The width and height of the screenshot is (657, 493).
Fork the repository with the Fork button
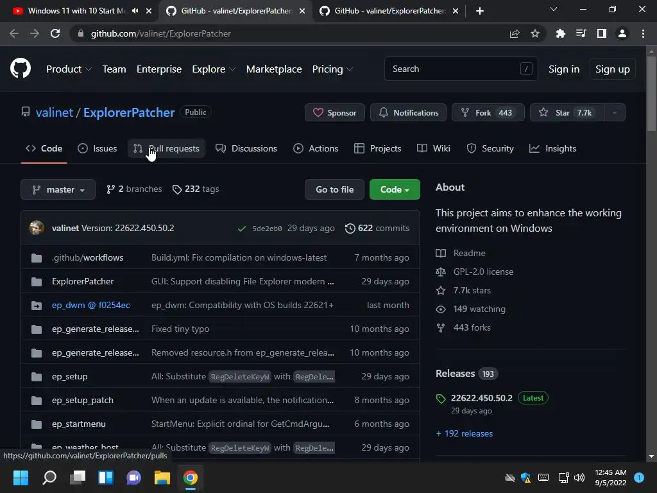click(488, 113)
